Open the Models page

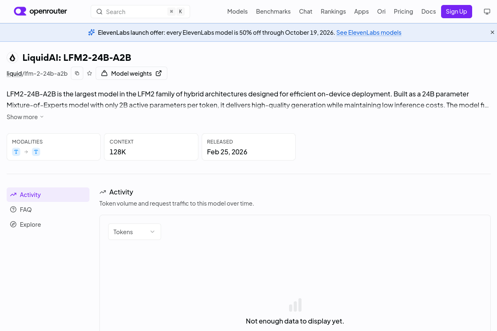coord(237,12)
